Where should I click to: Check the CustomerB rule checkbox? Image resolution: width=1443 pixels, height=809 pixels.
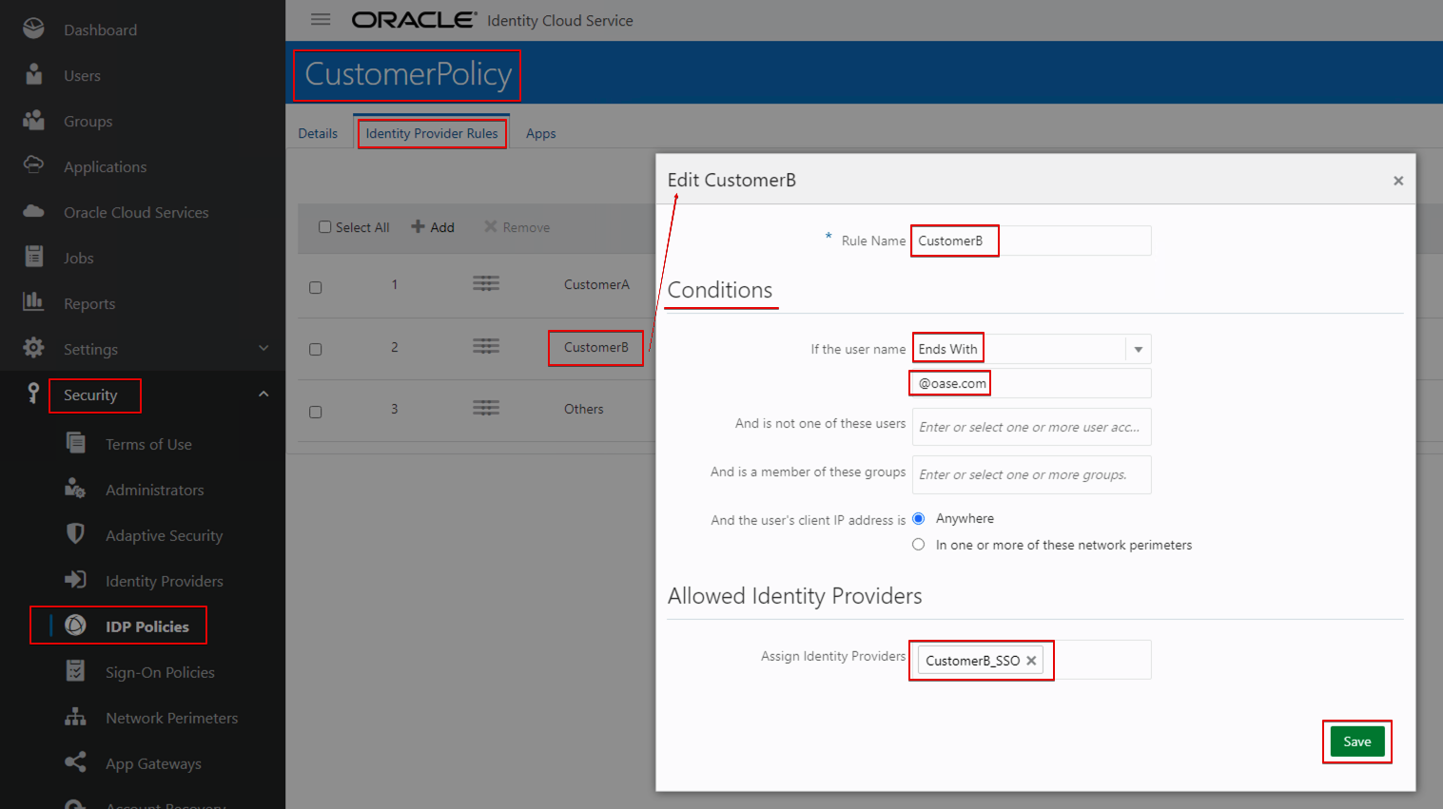316,349
